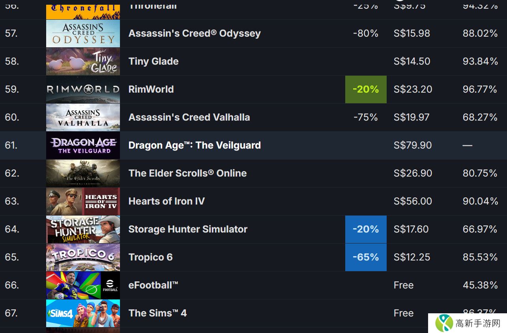Click the RimWorld game title
Screen dimensions: 507x333
click(x=151, y=89)
